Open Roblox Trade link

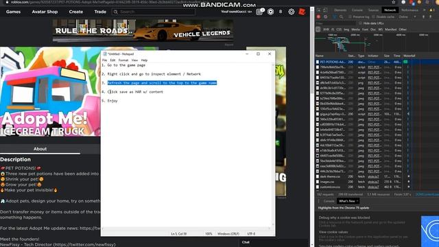pyautogui.click(x=100, y=12)
